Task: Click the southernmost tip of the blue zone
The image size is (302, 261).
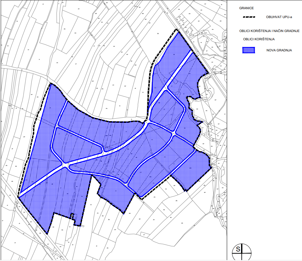Action: tap(47, 234)
